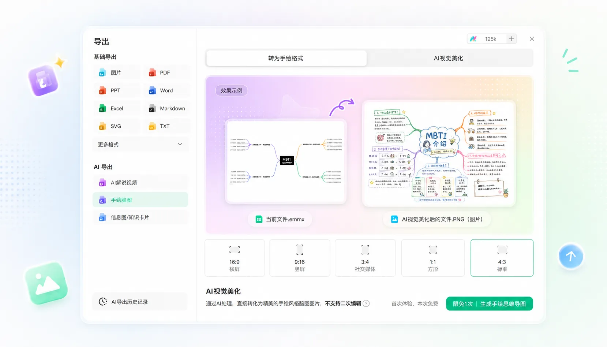Viewport: 607px width, 347px height.
Task: Select the PDF export icon
Action: [152, 73]
